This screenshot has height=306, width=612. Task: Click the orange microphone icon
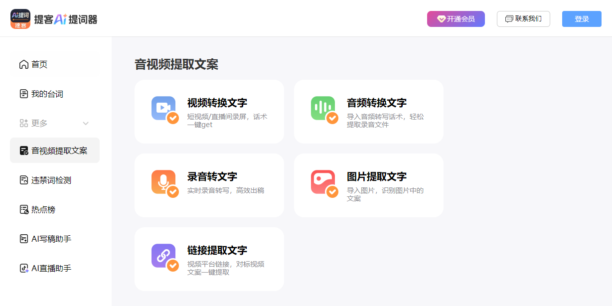(x=163, y=182)
